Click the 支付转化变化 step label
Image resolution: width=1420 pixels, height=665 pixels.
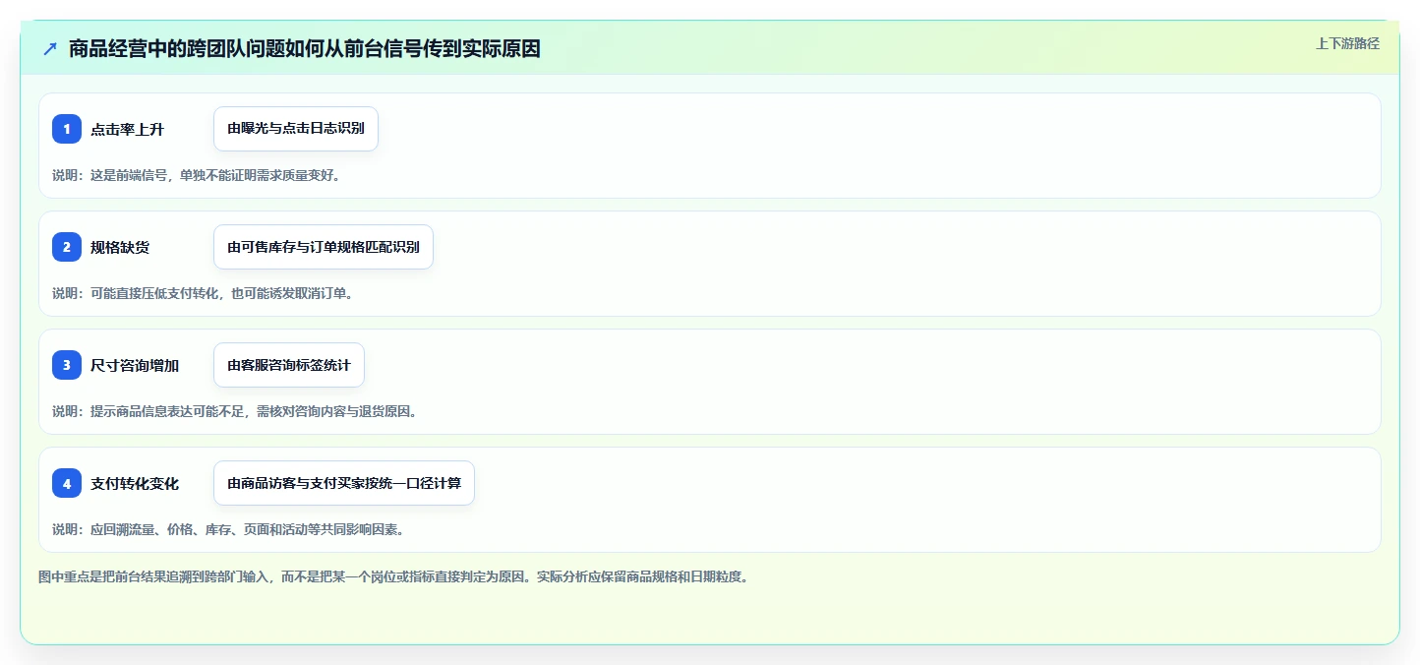[x=135, y=483]
